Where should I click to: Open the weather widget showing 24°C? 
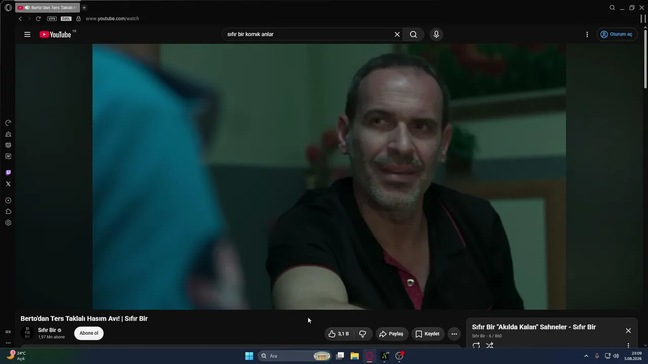[17, 356]
